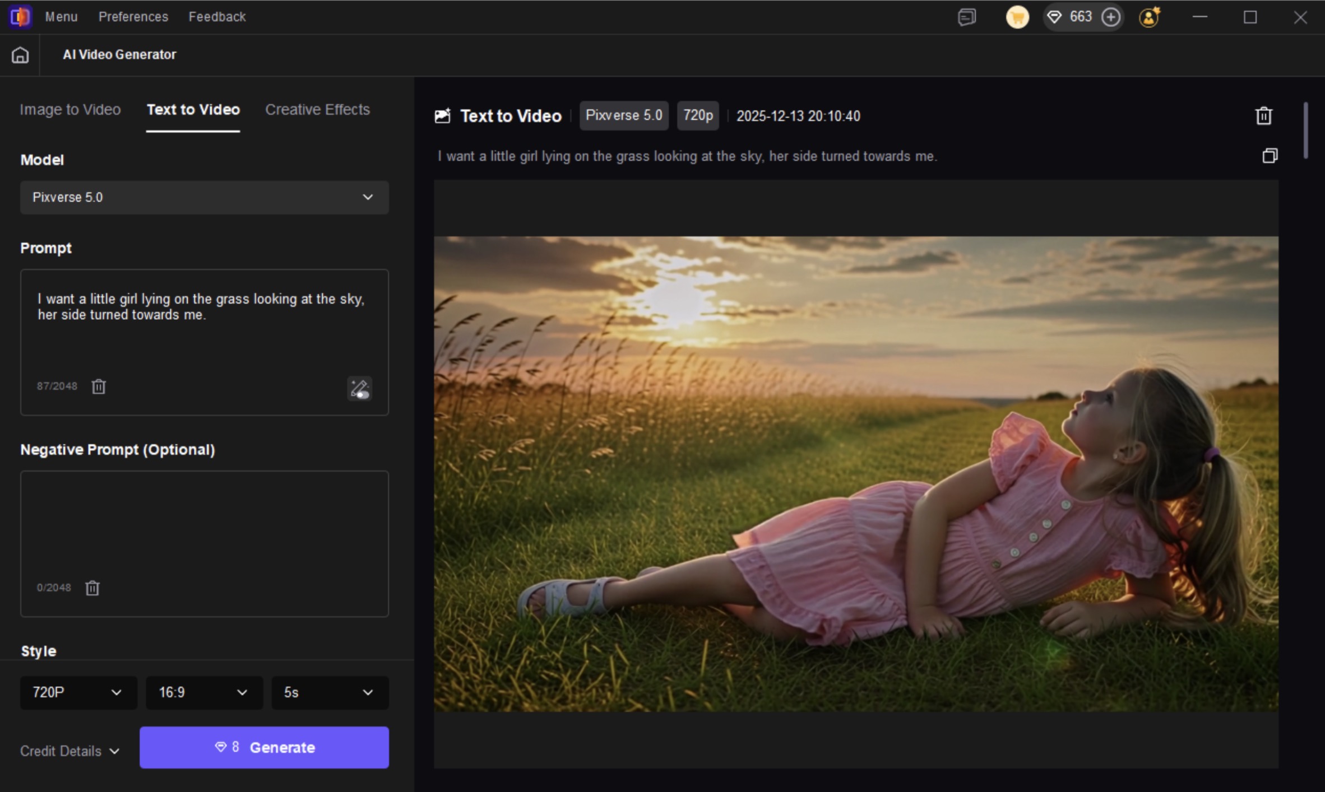The height and width of the screenshot is (792, 1325).
Task: Open the 5s duration dropdown
Action: [x=330, y=692]
